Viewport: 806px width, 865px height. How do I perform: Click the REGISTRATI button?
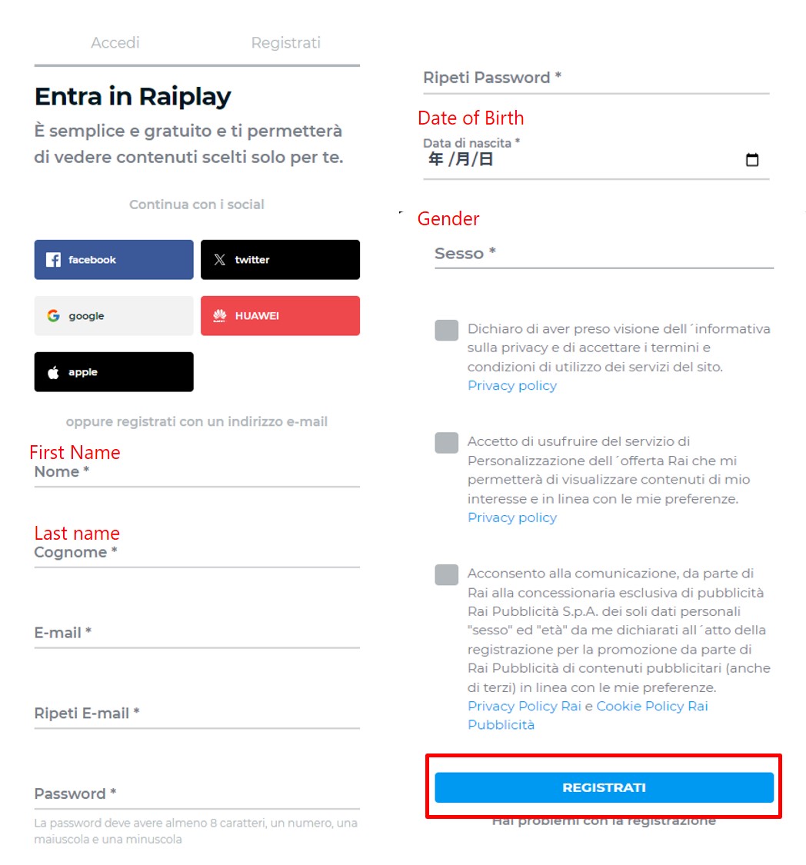[x=604, y=787]
